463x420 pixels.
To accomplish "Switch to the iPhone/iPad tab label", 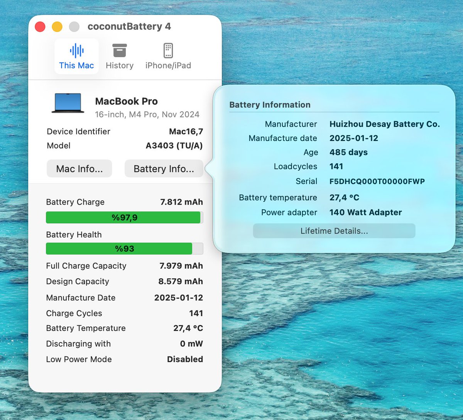I will [168, 66].
